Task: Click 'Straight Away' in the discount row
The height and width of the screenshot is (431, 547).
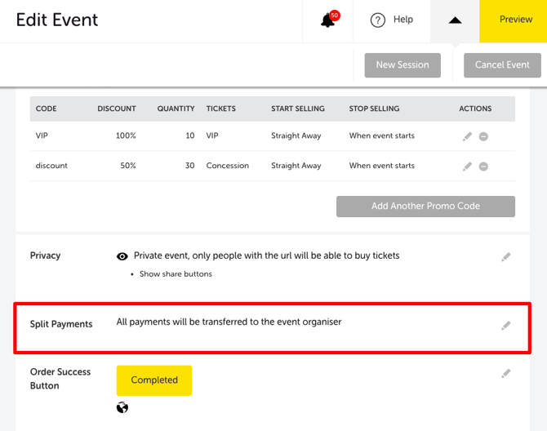Action: [x=296, y=166]
